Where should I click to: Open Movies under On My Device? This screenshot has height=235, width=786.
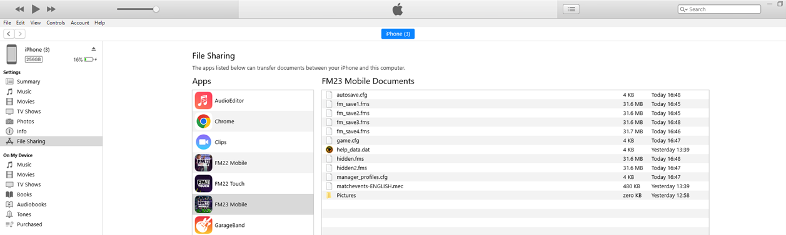tap(26, 175)
